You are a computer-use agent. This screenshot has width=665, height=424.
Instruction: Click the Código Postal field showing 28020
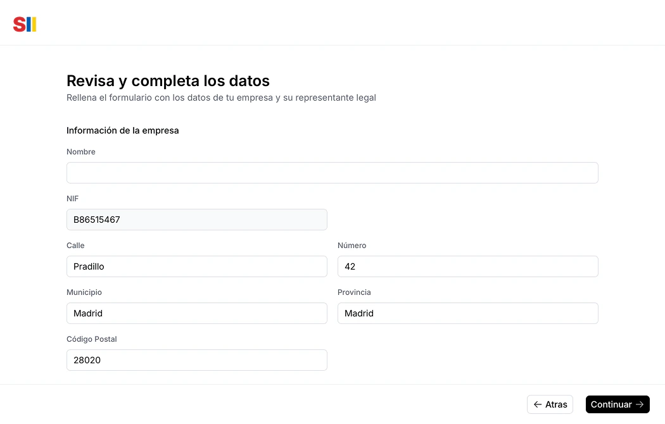pyautogui.click(x=196, y=360)
